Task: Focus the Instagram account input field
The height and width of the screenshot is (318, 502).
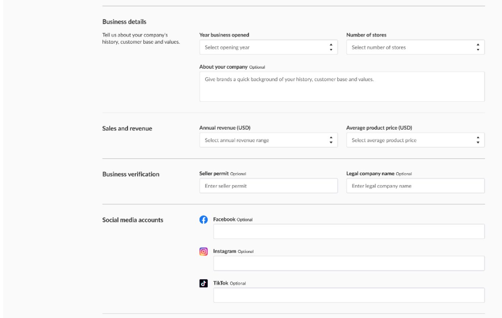Action: pyautogui.click(x=349, y=263)
